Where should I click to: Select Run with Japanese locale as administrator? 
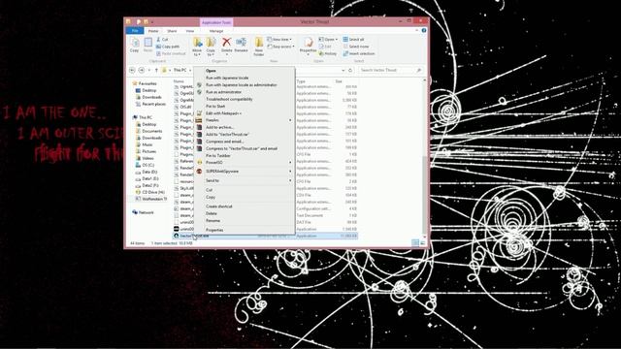click(242, 84)
